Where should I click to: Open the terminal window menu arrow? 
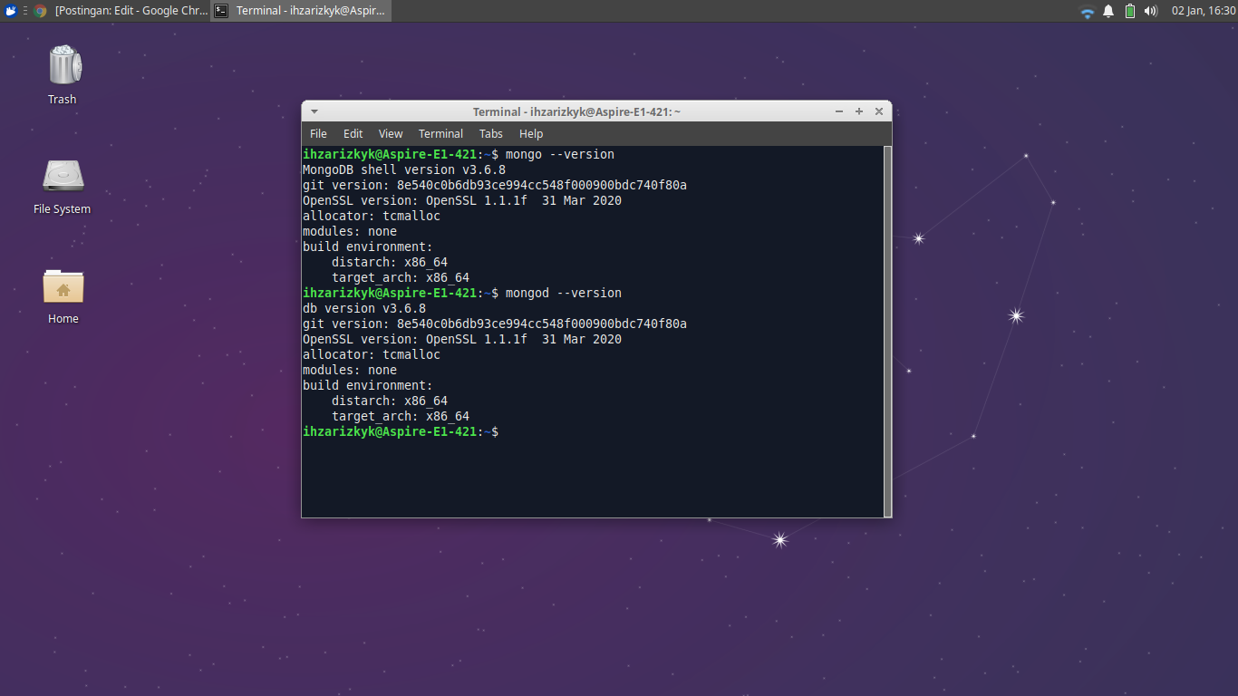pyautogui.click(x=314, y=111)
